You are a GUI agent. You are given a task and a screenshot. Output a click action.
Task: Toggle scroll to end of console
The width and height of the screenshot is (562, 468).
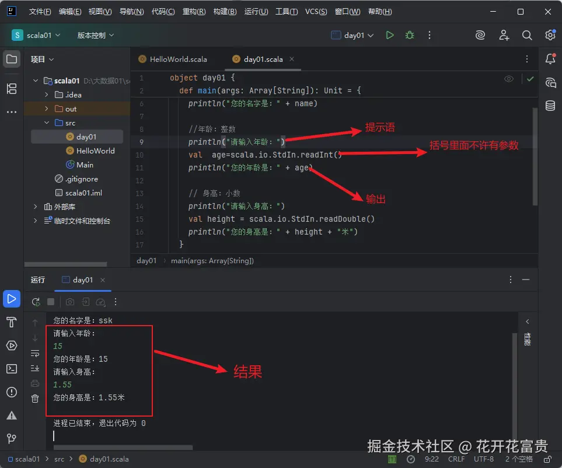pos(35,368)
